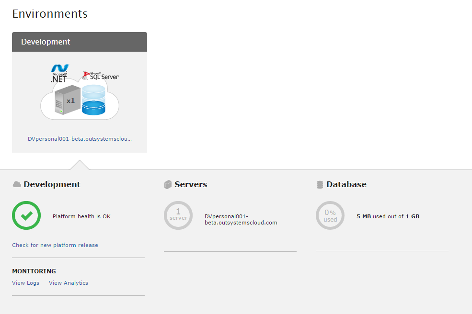
Task: Toggle the 1 server status badge
Action: pos(178,215)
